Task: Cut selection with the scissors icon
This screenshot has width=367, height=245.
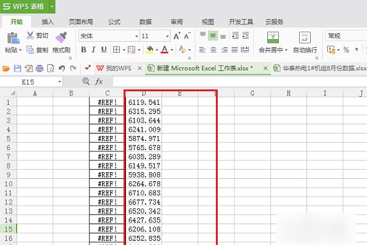Action: click(x=30, y=36)
